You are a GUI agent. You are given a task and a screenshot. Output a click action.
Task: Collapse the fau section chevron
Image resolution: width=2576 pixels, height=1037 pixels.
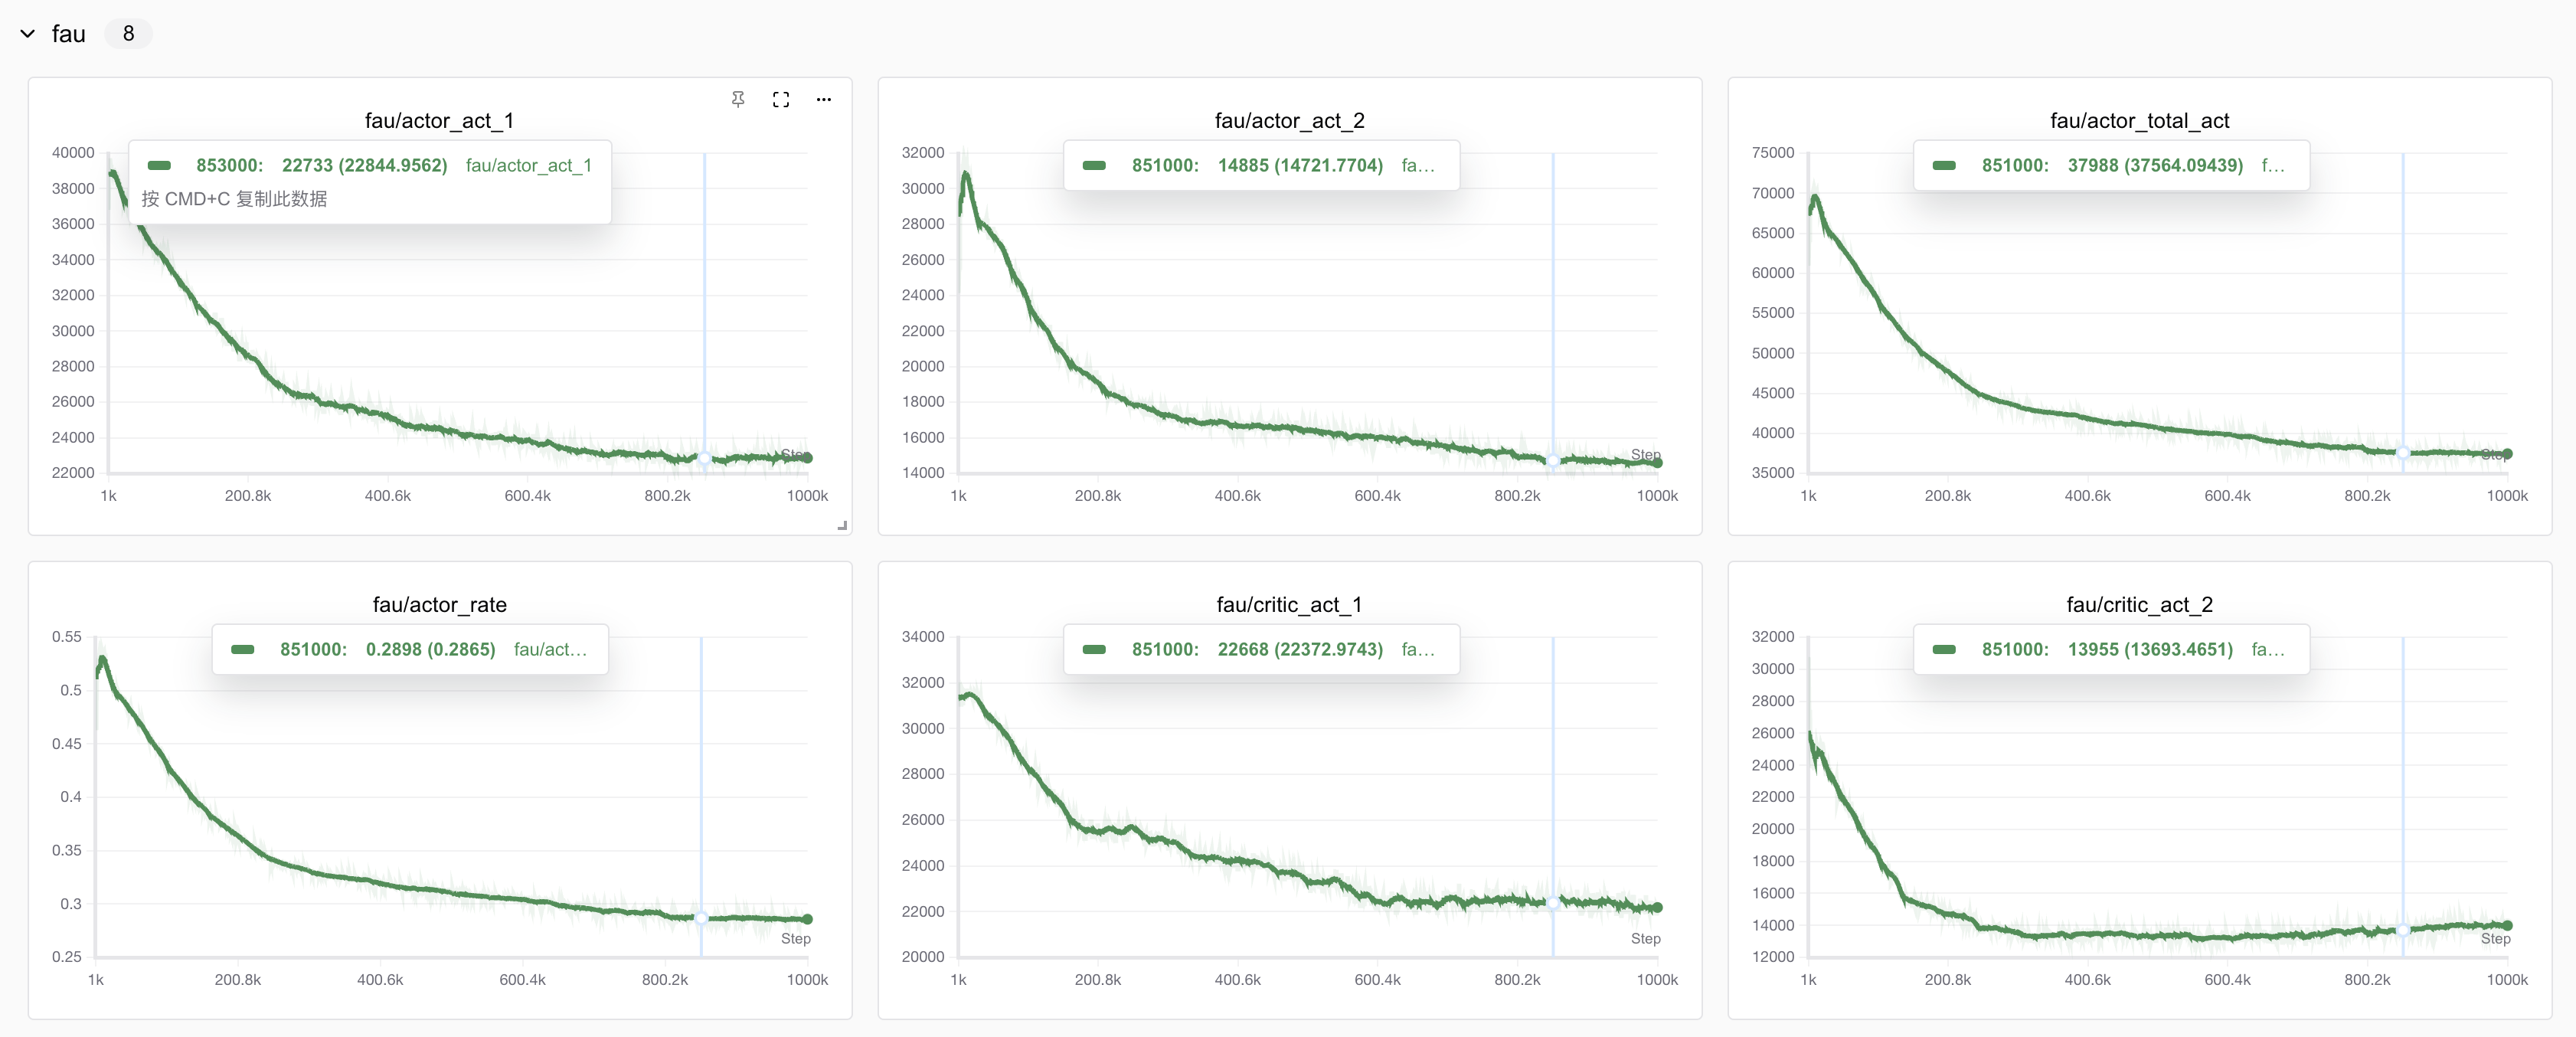click(28, 34)
